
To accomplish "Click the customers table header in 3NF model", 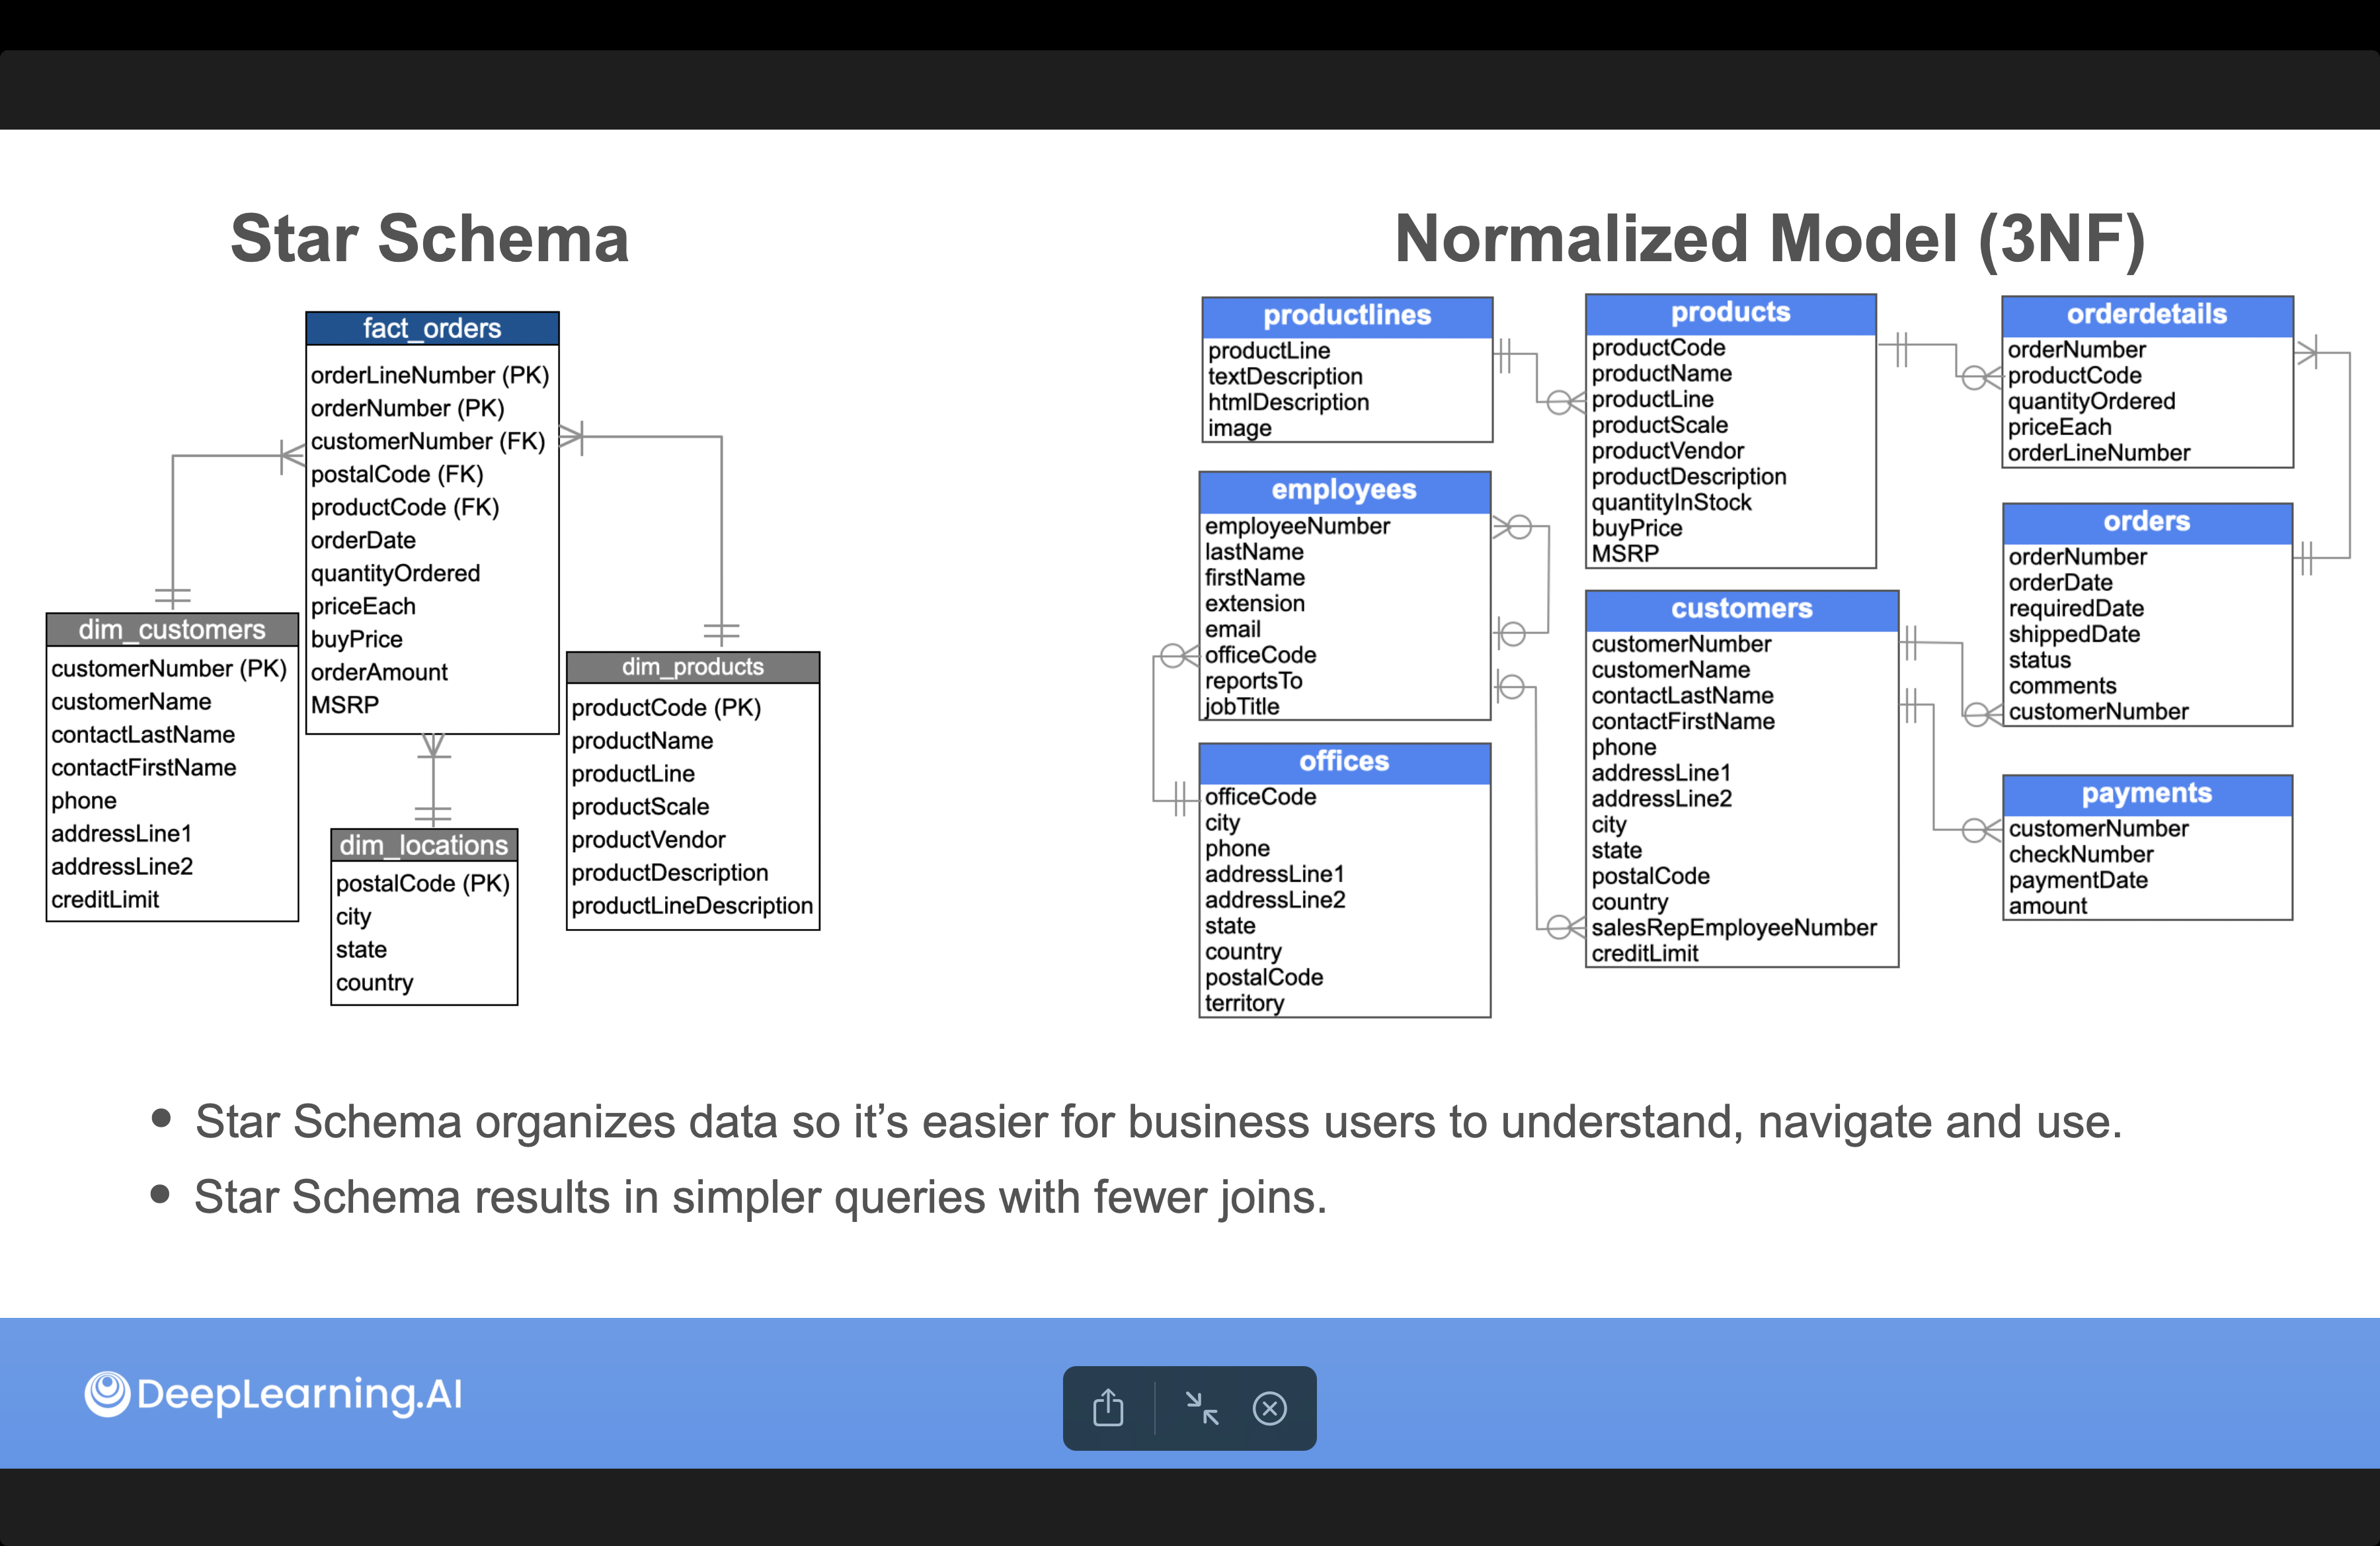I will (x=1741, y=608).
